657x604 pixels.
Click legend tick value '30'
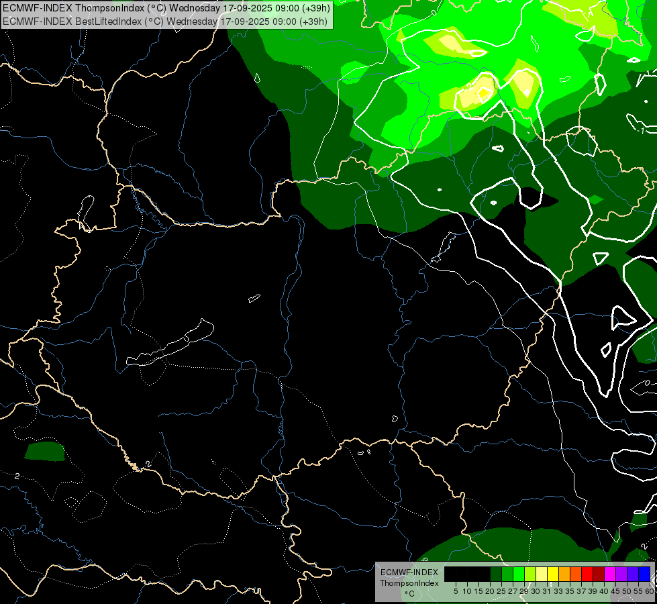click(536, 591)
